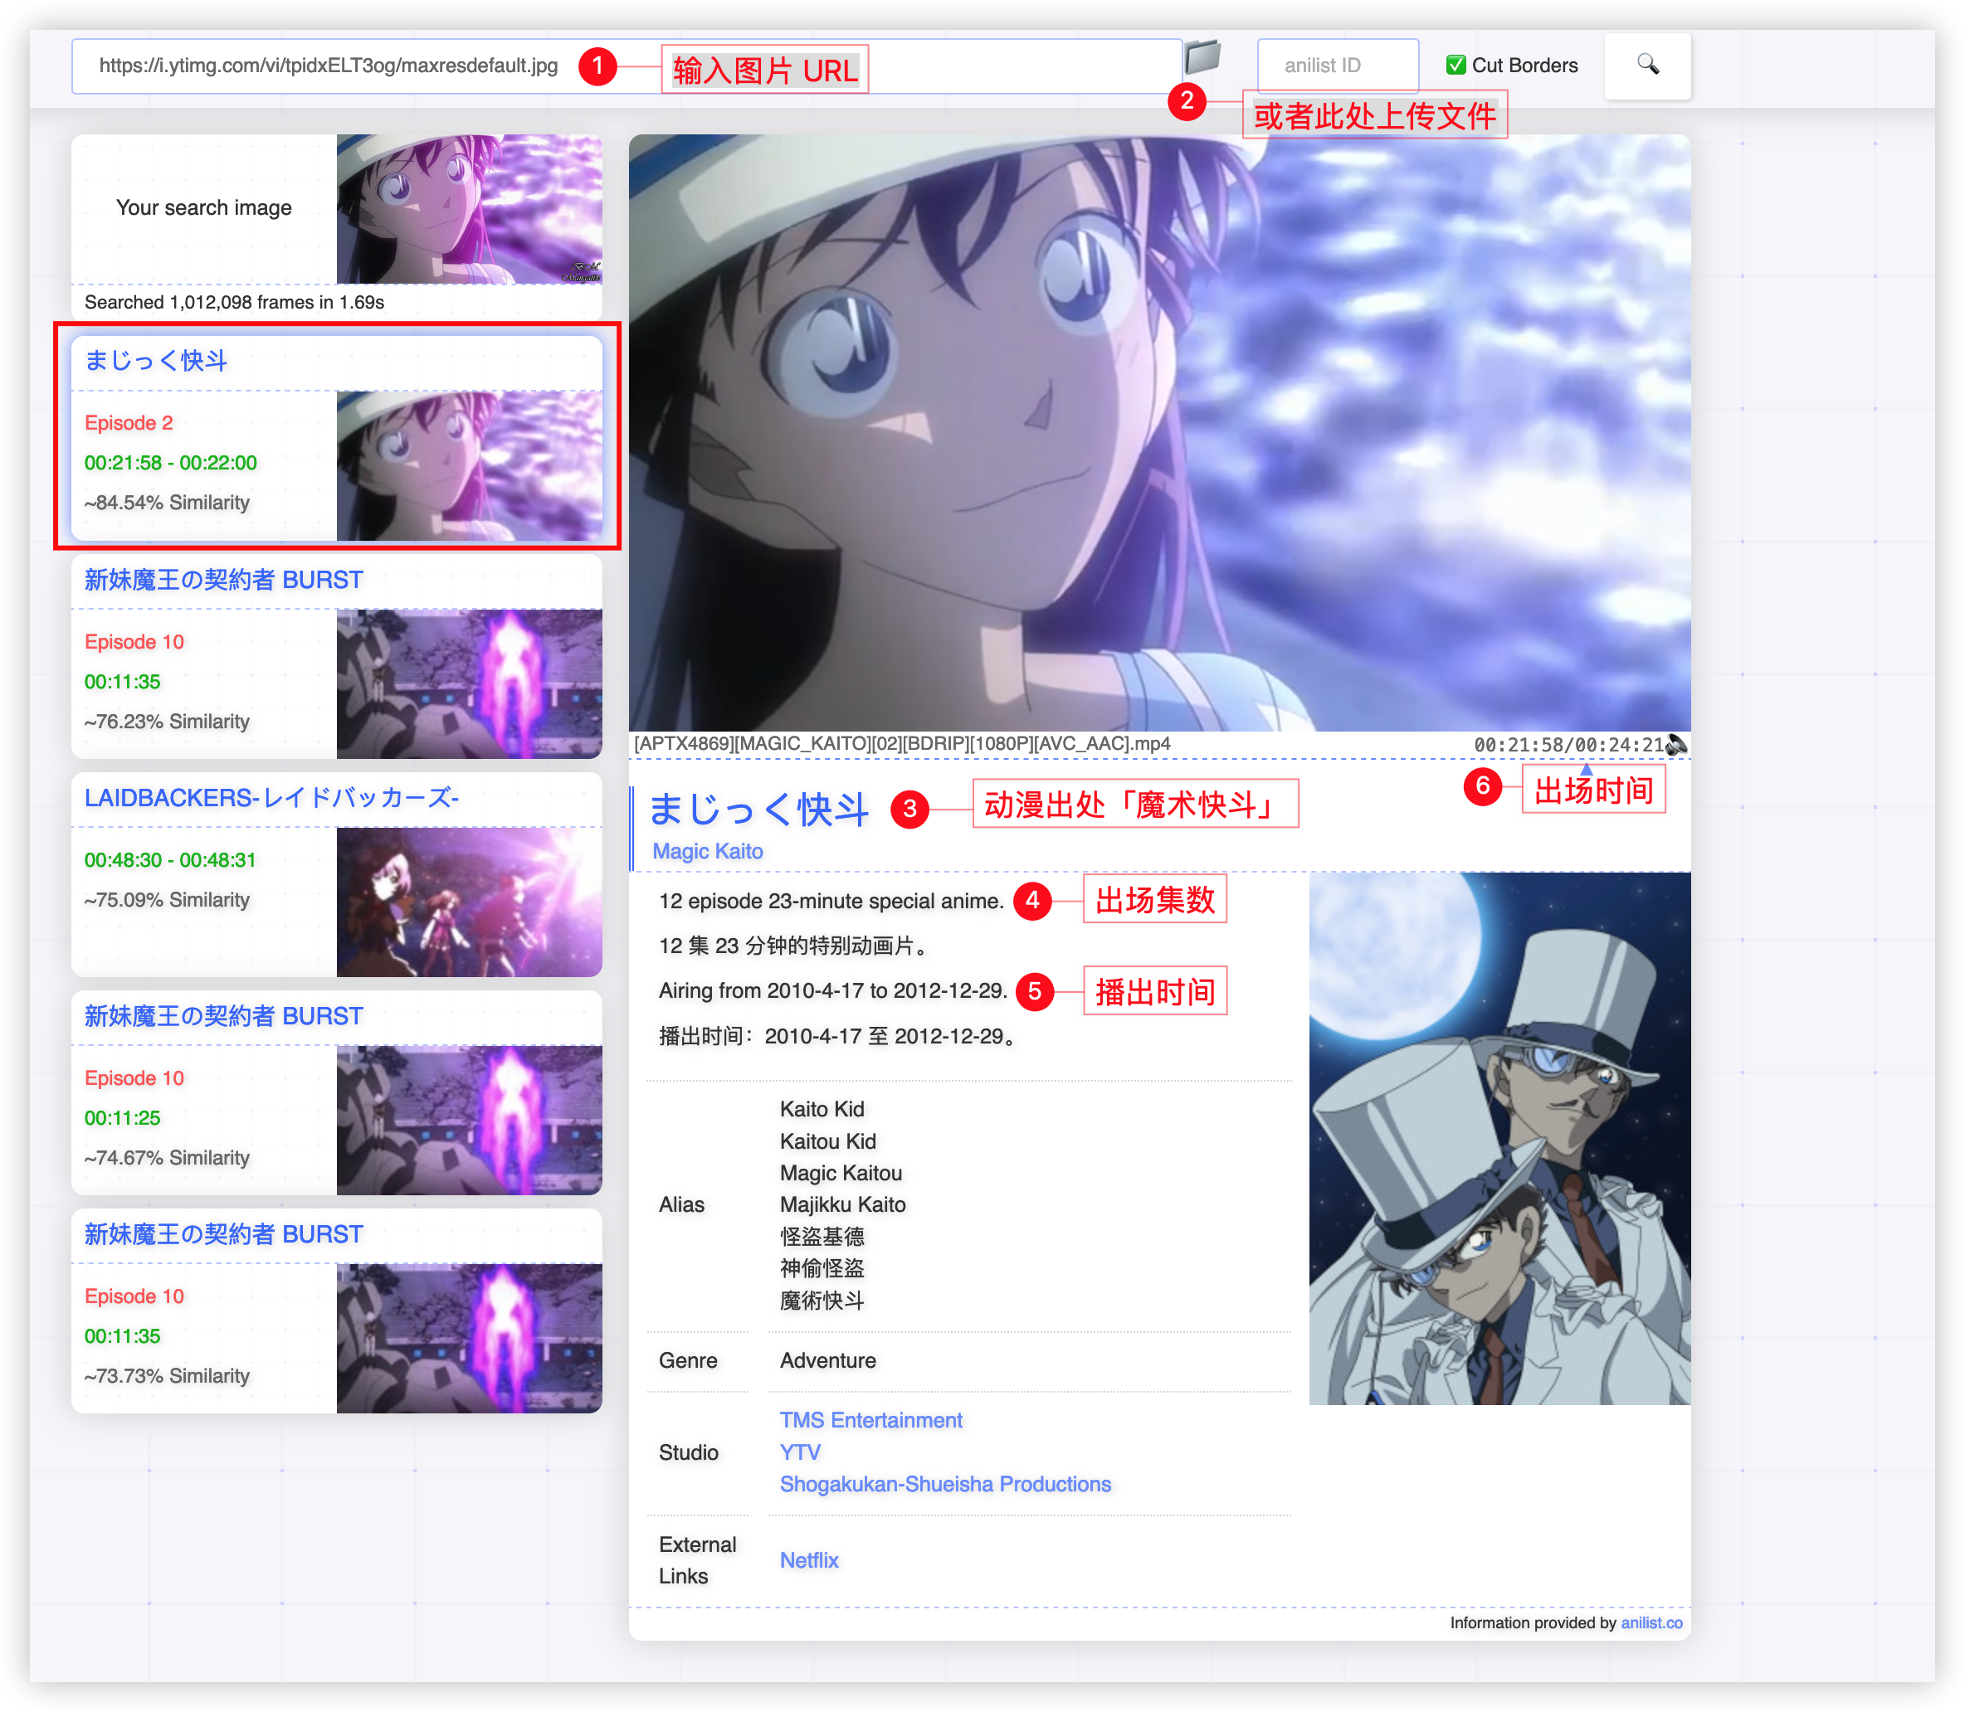Open the Netflix external link

pos(808,1560)
